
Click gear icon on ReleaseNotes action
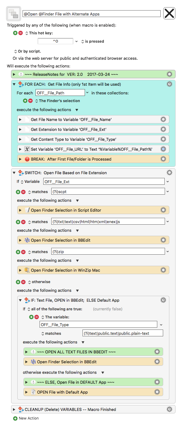(169, 74)
